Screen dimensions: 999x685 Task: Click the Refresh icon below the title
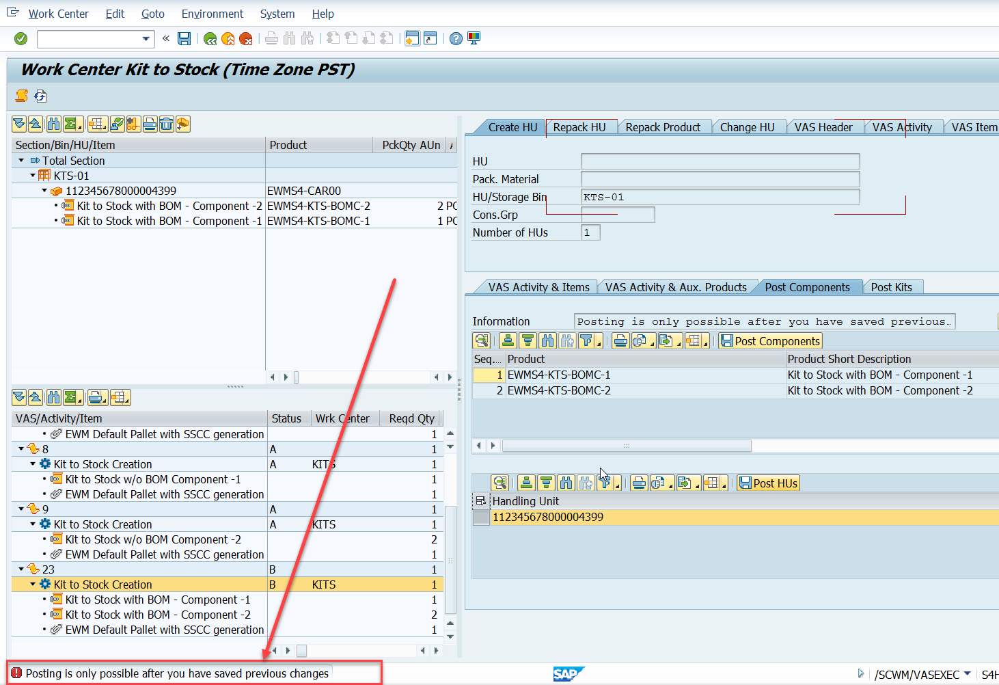[x=40, y=96]
